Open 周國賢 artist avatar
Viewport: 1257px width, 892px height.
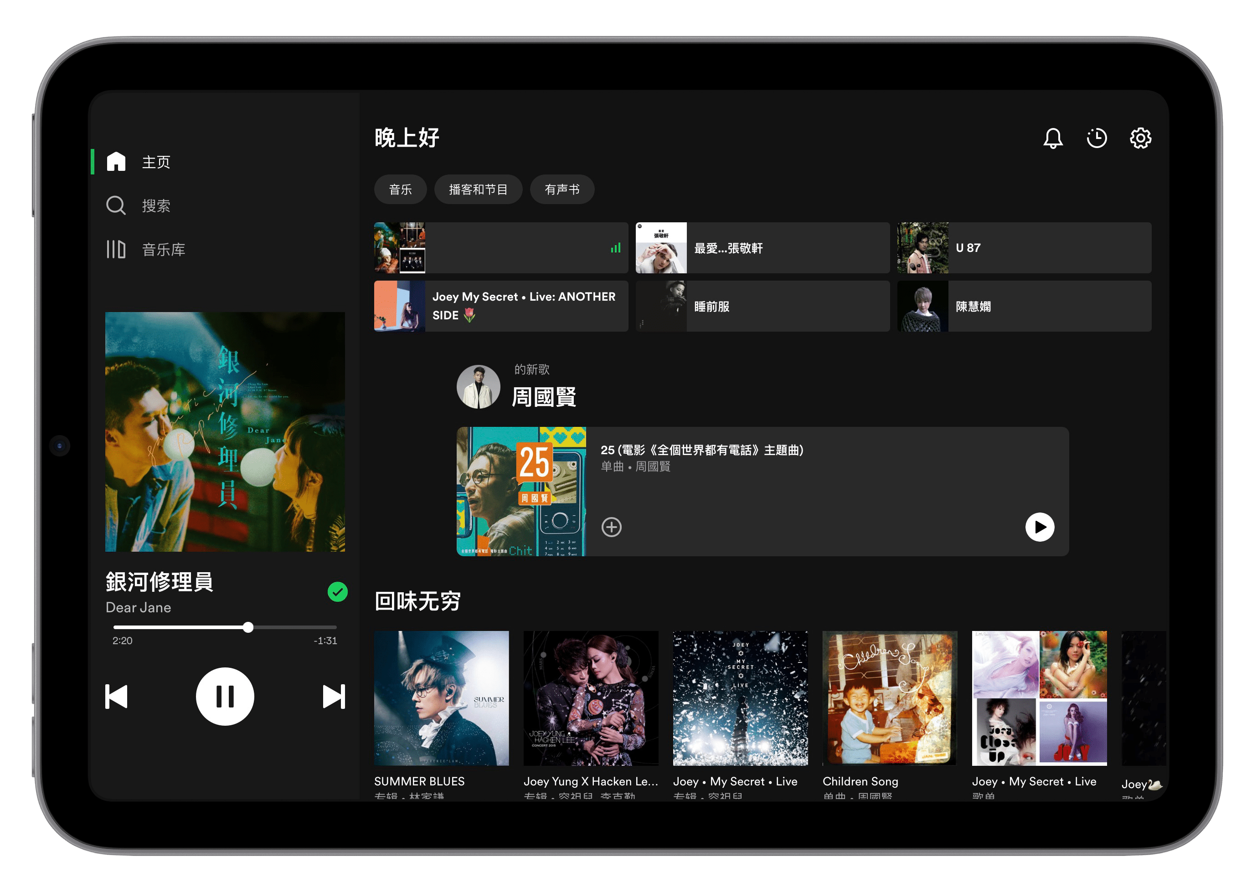point(478,387)
